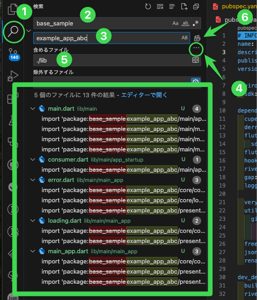
Task: Open a new search editor
Action: click(x=184, y=6)
